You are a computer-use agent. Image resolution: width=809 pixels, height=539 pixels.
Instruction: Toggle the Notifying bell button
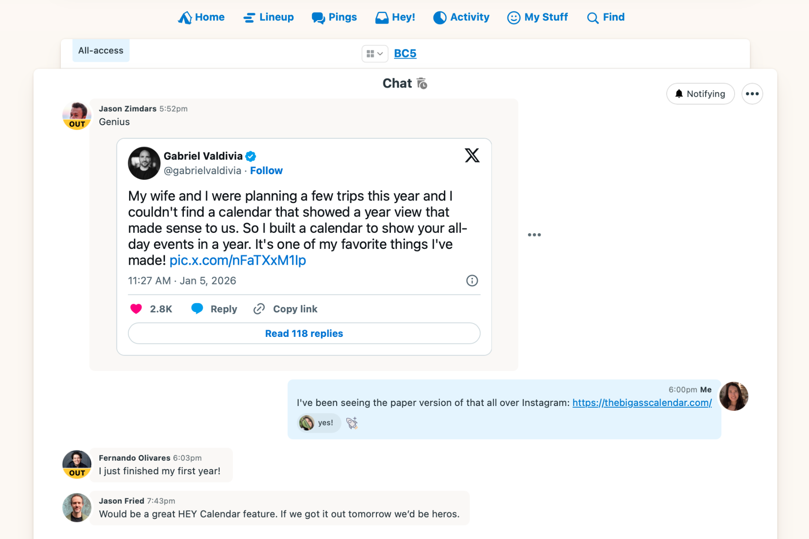tap(700, 94)
